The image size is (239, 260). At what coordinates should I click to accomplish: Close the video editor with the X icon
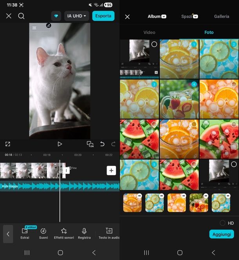[x=9, y=16]
